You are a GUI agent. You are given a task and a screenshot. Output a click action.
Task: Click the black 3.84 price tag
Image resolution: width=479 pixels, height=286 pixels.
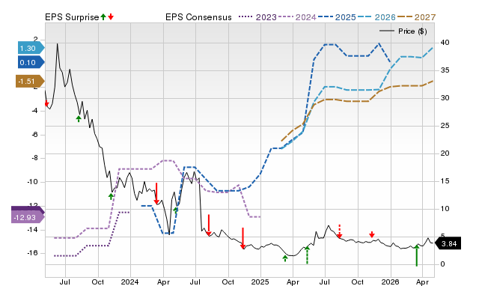pyautogui.click(x=448, y=244)
